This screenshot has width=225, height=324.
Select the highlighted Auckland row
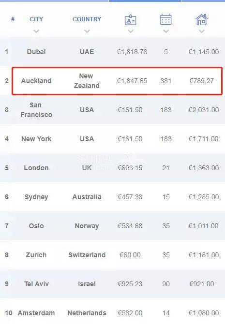[x=117, y=81]
